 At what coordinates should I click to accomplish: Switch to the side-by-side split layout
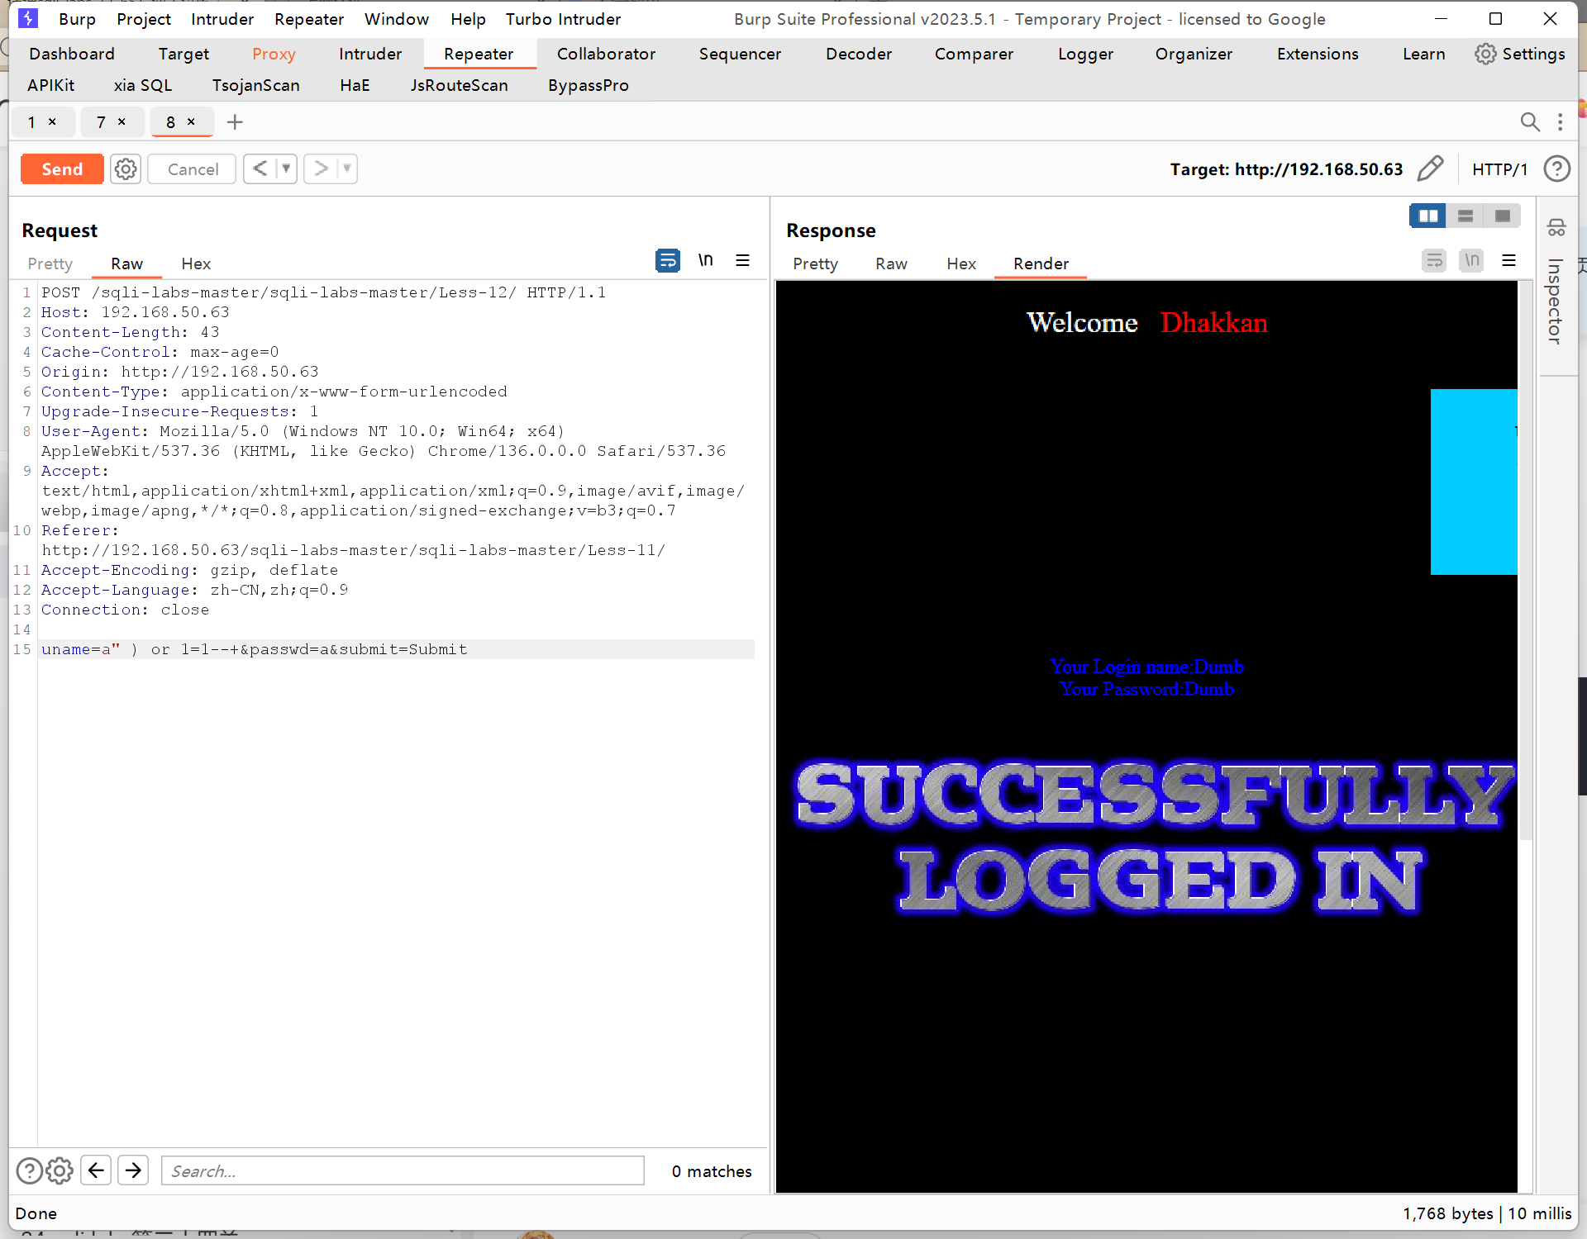pos(1427,216)
